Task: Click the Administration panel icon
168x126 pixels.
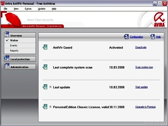Action: 7,66
